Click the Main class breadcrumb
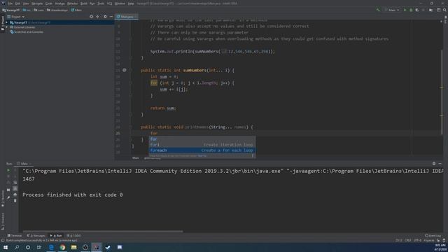This screenshot has height=252, width=448. (x=76, y=10)
